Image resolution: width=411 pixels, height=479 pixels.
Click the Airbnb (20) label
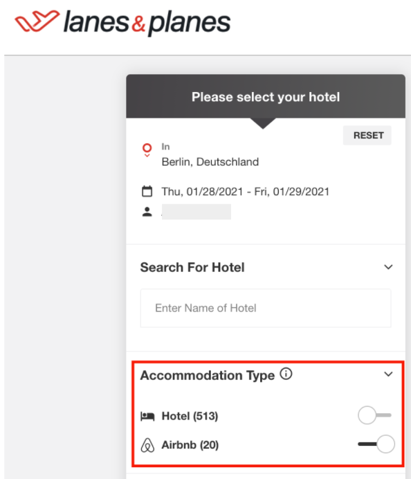click(190, 445)
